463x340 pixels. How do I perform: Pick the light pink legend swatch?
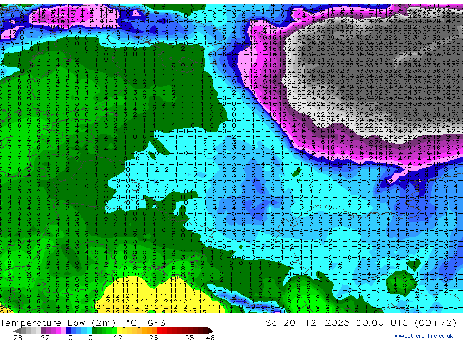tap(63, 331)
